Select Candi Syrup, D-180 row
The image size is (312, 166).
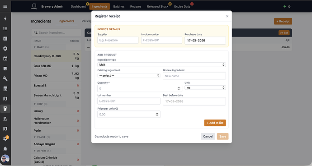click(57, 56)
